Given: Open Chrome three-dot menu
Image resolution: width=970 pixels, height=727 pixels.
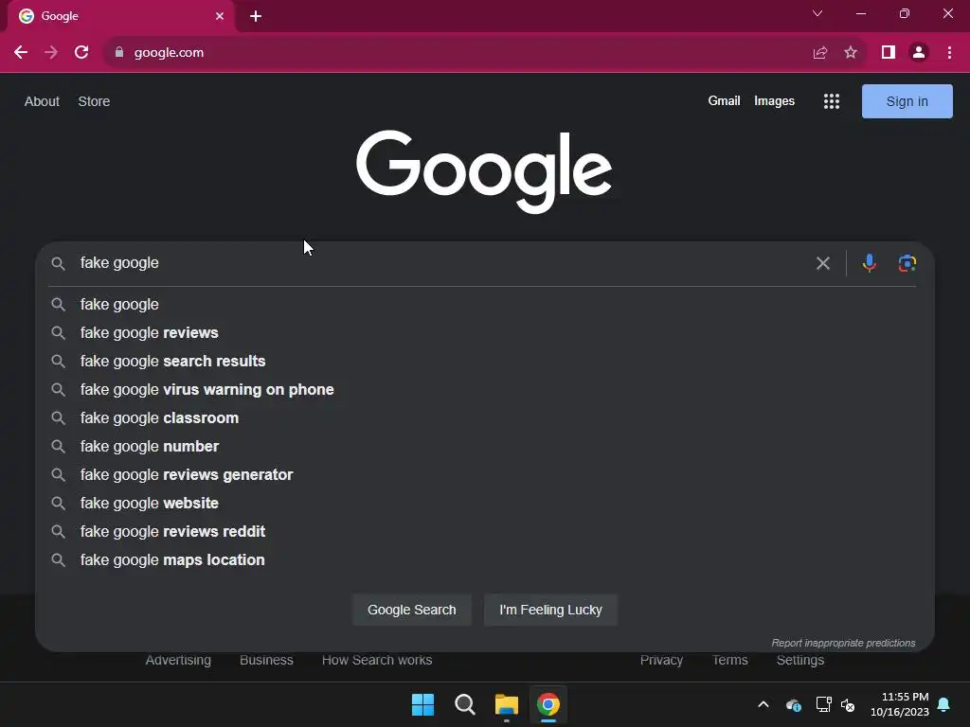Looking at the screenshot, I should click(x=949, y=53).
